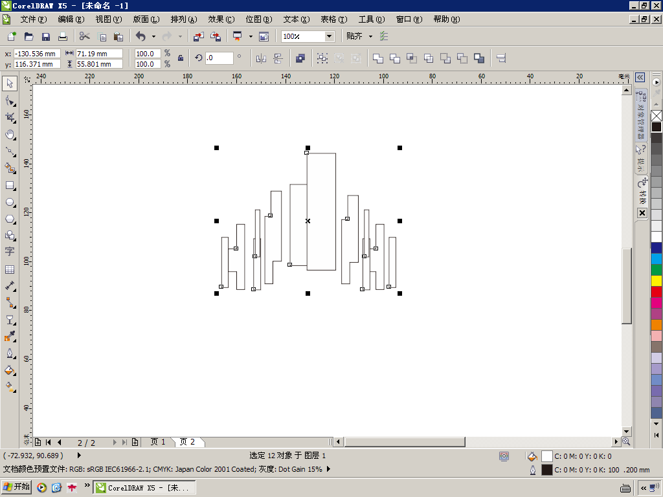Screen dimensions: 663x497
Task: Weld the selected objects
Action: (x=378, y=58)
